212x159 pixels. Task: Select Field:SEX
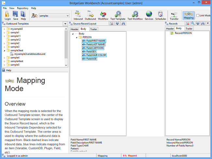(x=89, y=52)
